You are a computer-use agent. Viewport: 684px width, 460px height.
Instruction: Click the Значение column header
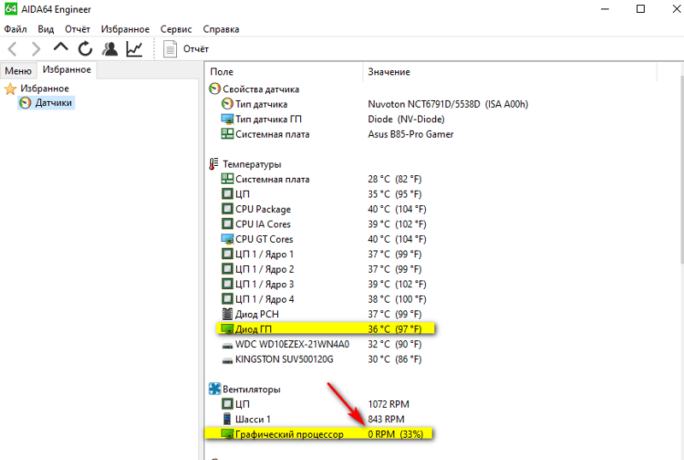pyautogui.click(x=389, y=72)
